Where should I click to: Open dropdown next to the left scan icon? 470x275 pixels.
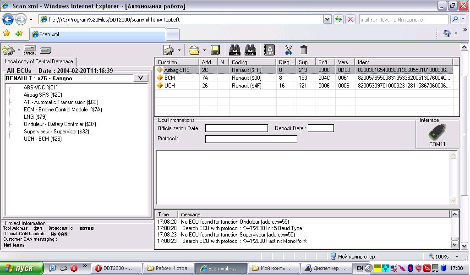coord(19,50)
